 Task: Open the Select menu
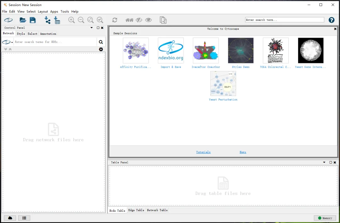pos(31,12)
